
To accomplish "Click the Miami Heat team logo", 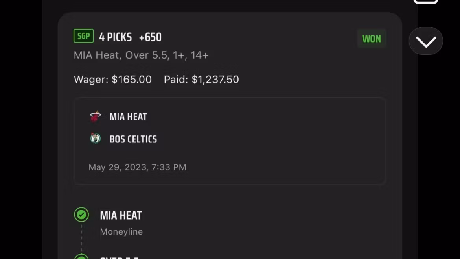I will (x=95, y=117).
